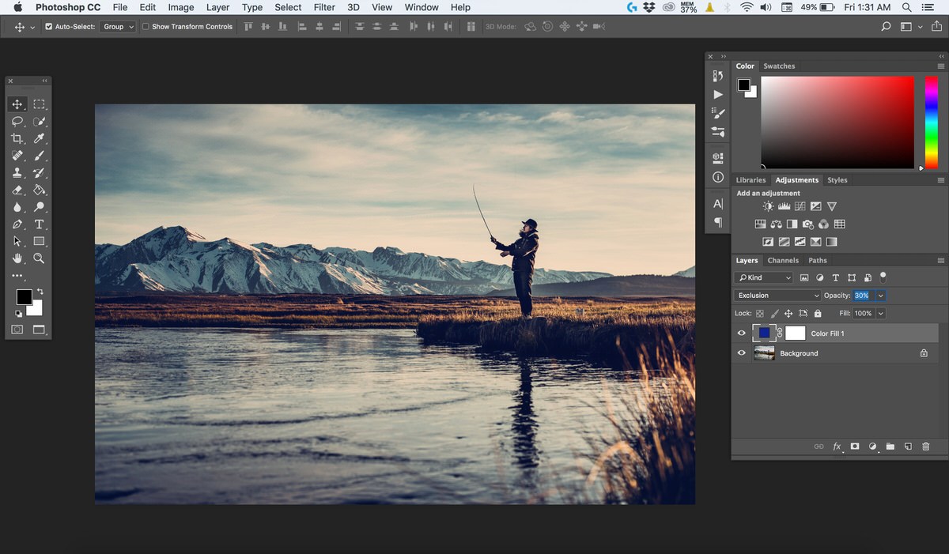
Task: Add a Levels adjustment
Action: pyautogui.click(x=784, y=206)
